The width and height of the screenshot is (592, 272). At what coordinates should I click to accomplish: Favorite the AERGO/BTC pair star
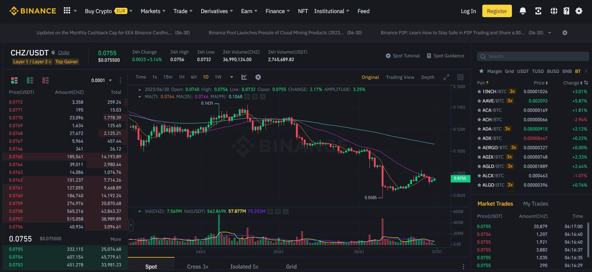479,148
